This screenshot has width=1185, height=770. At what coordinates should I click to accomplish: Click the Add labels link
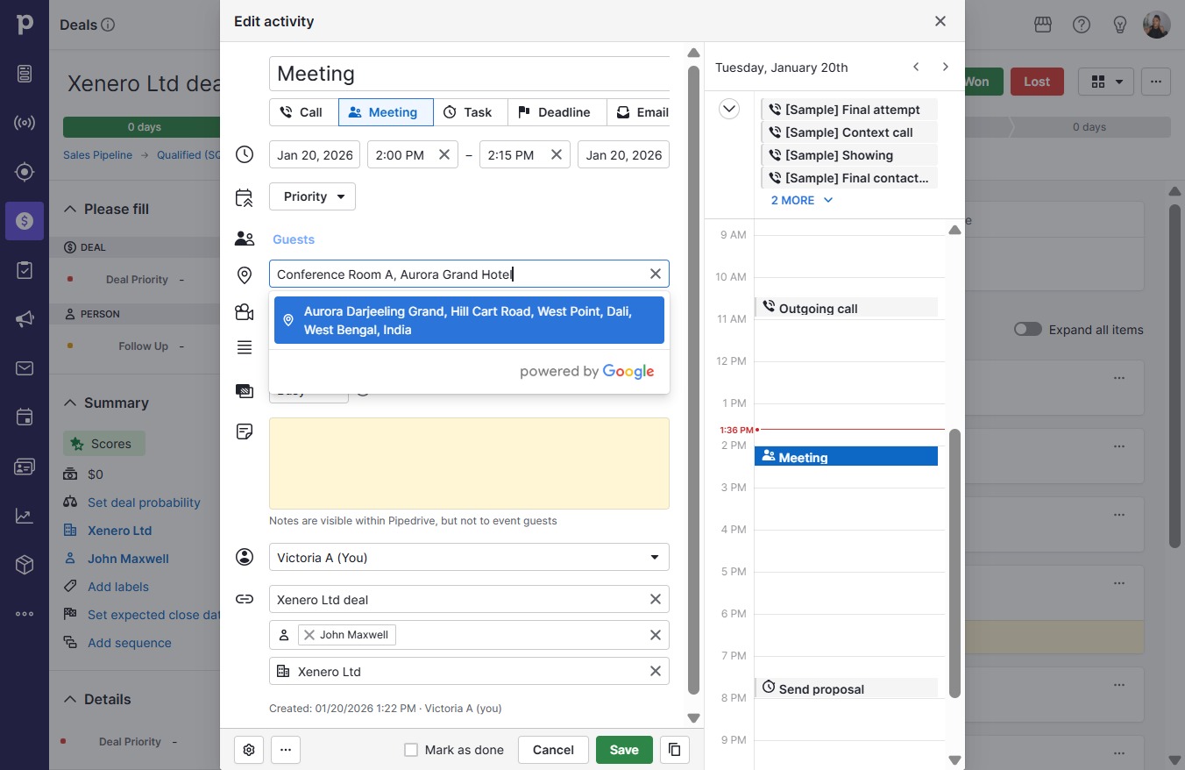pos(118,587)
